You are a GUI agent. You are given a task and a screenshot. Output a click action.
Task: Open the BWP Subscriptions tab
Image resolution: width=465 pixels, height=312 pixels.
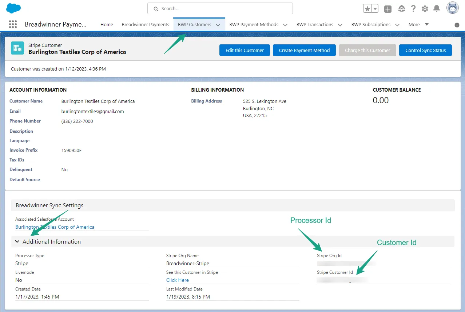(371, 24)
